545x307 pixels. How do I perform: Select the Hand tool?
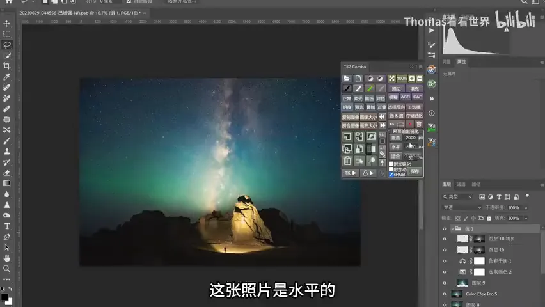click(6, 258)
